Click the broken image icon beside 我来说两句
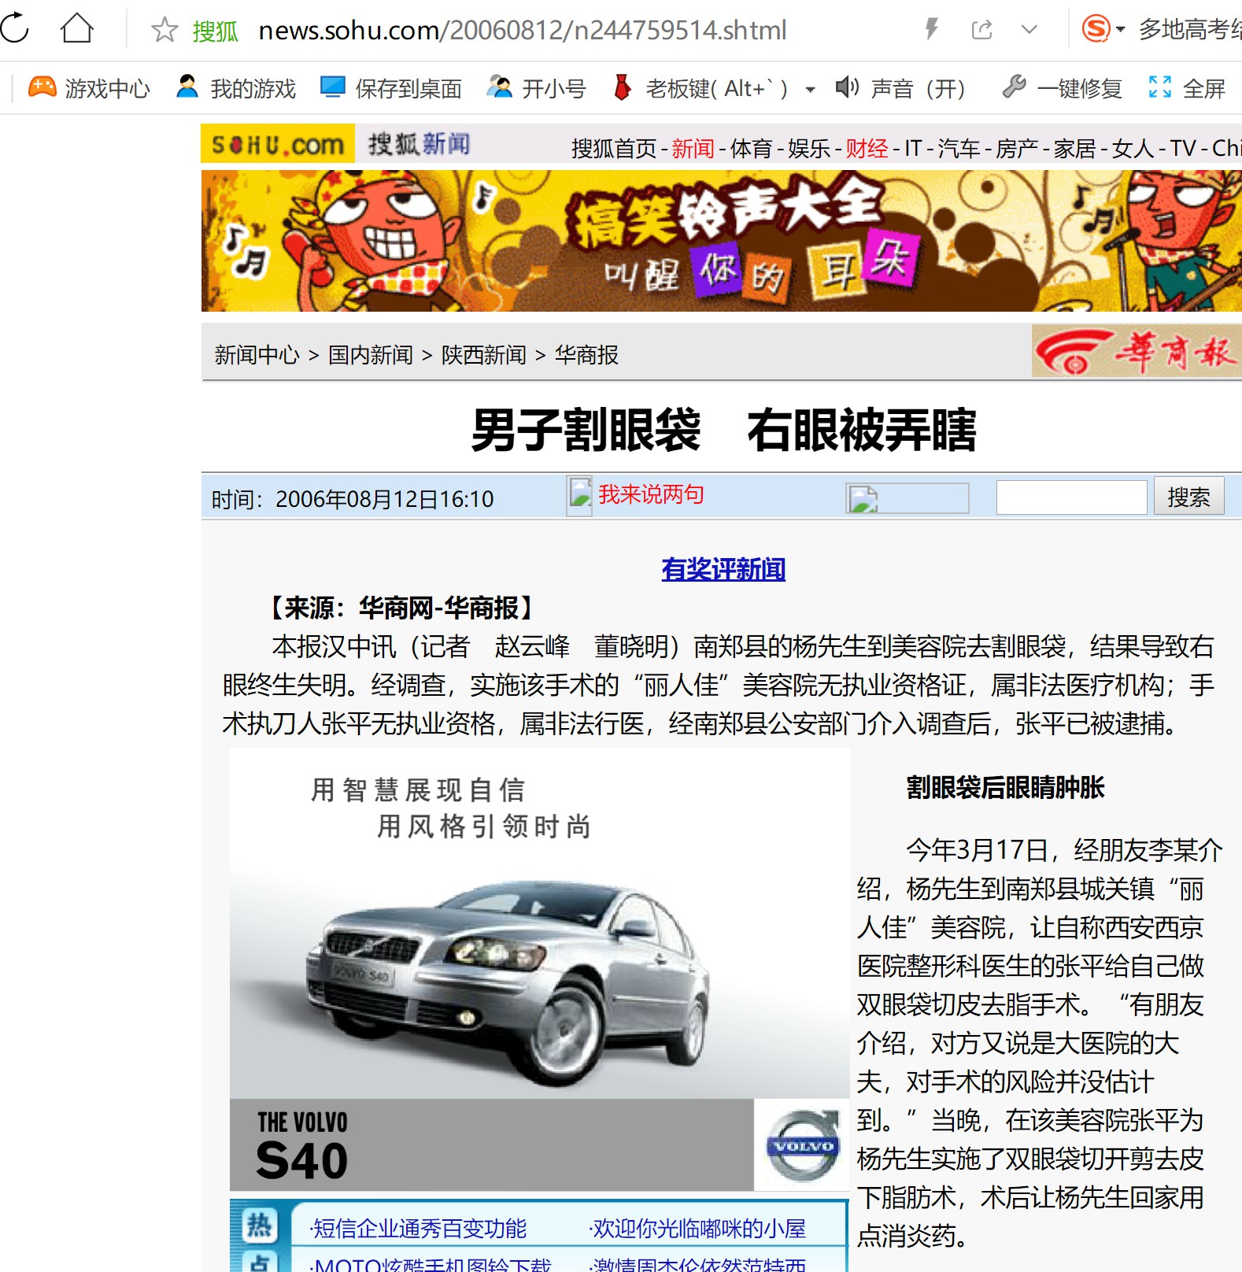The height and width of the screenshot is (1272, 1242). point(580,497)
